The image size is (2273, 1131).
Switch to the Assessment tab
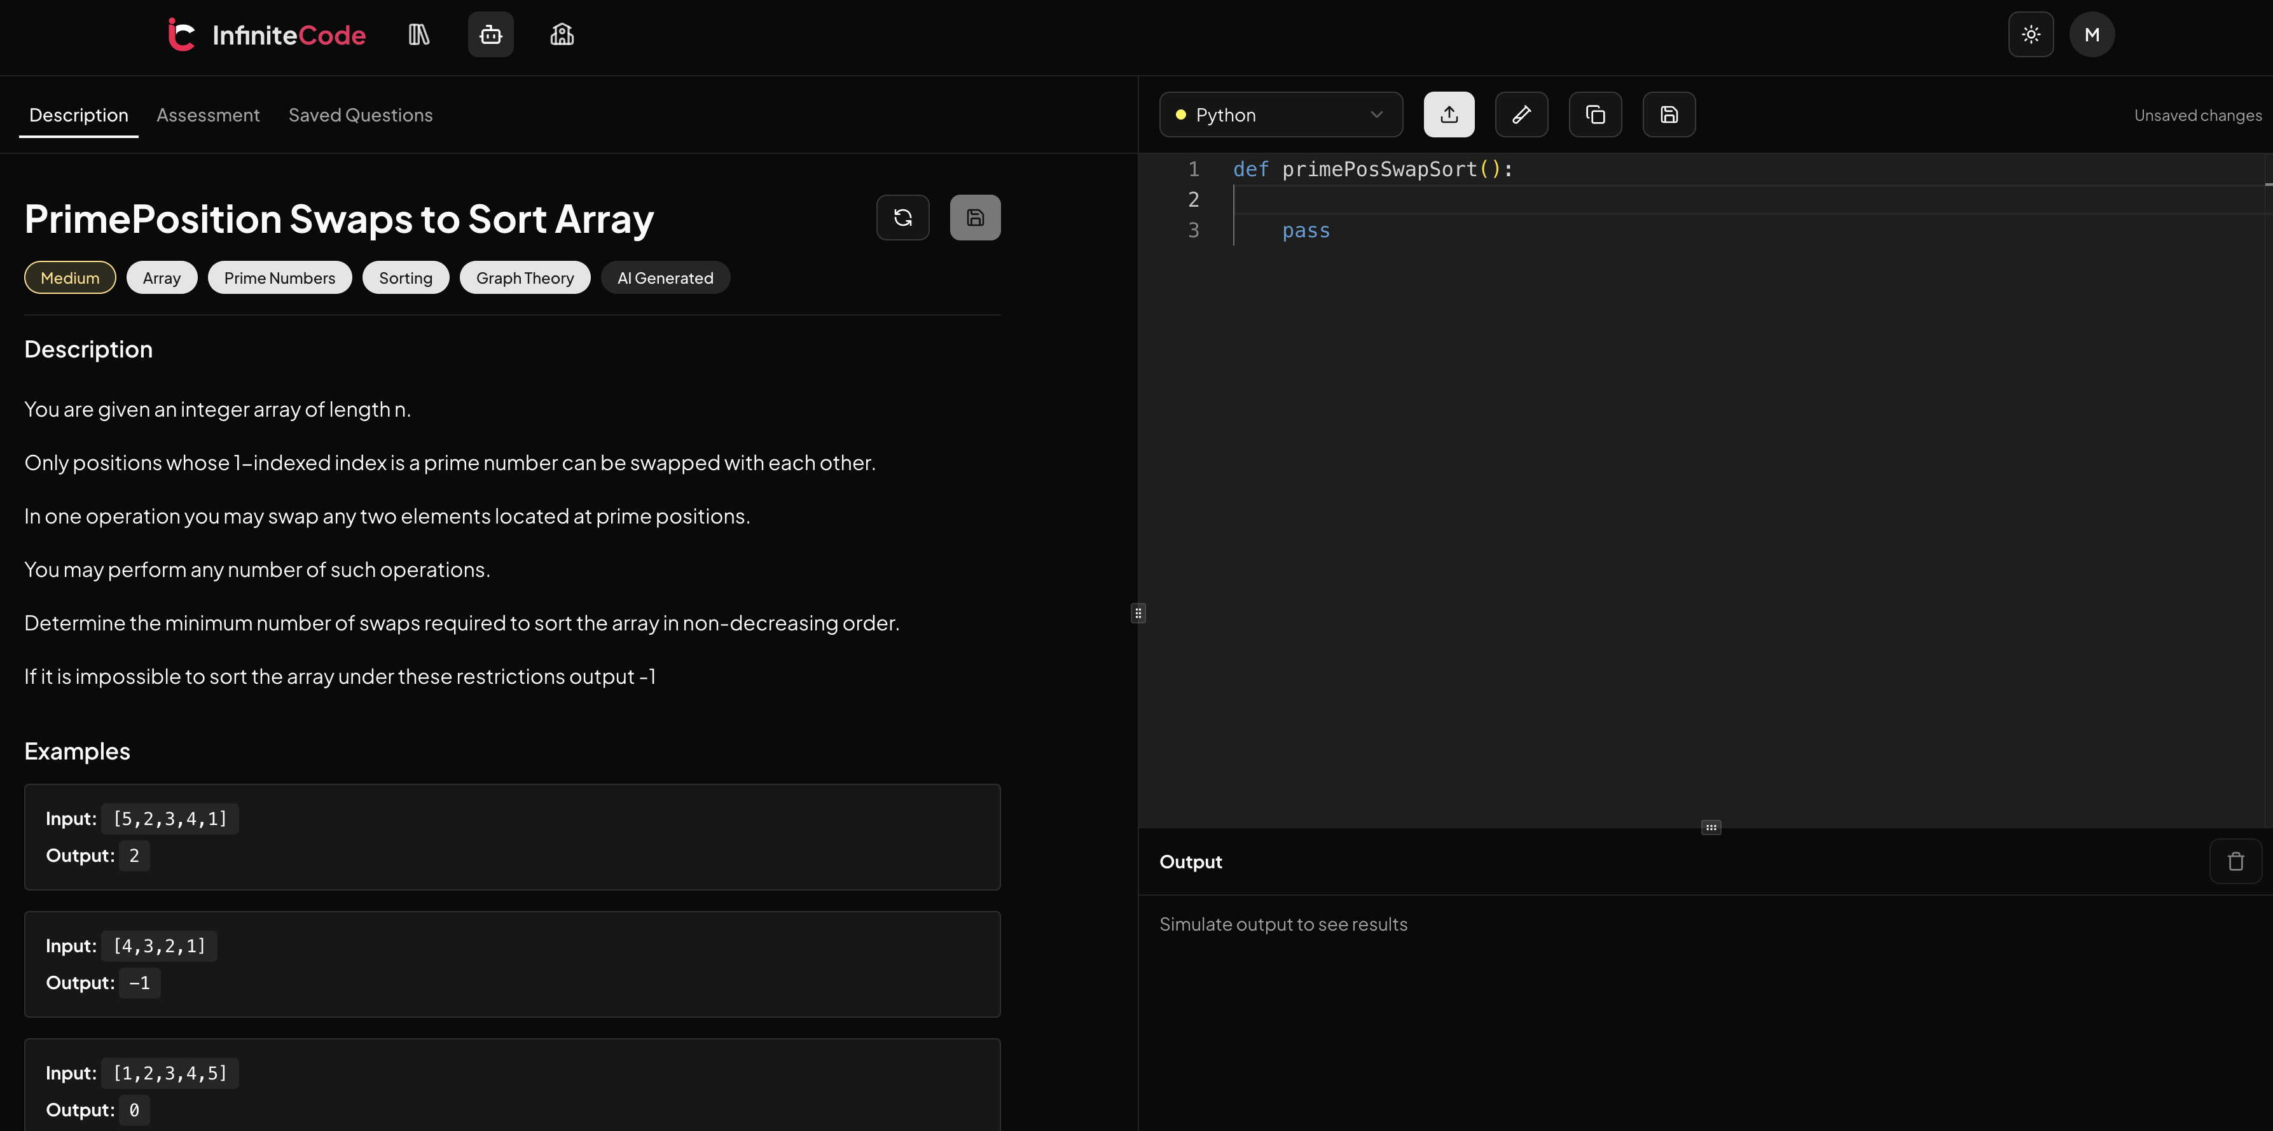(x=207, y=114)
